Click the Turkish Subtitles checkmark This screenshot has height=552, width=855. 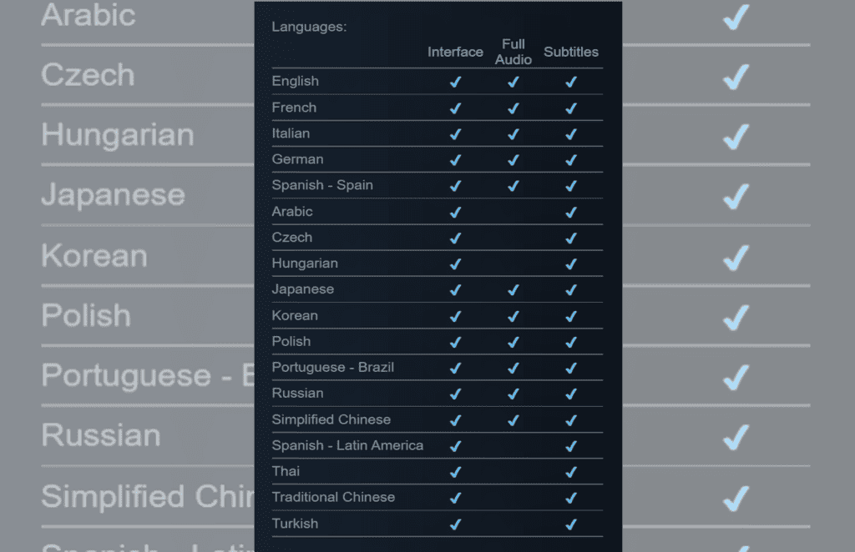571,524
